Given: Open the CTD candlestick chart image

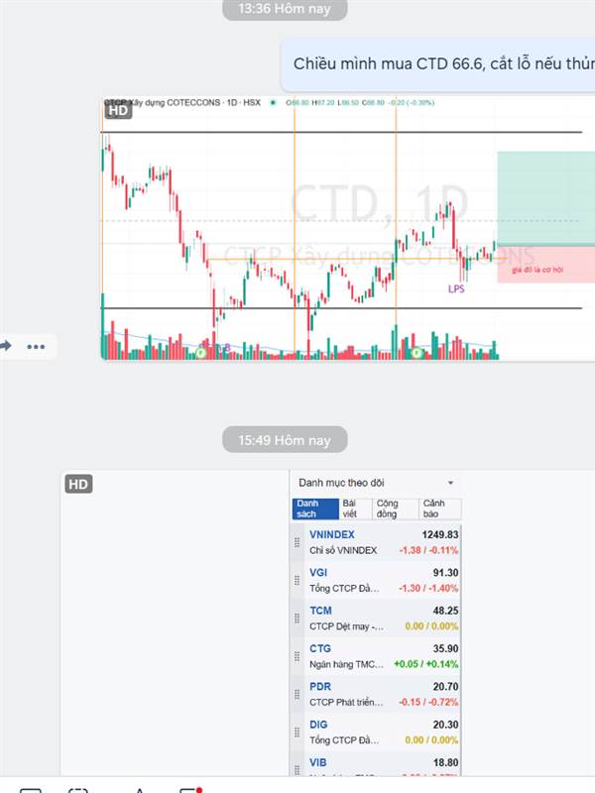Looking at the screenshot, I should pos(348,229).
